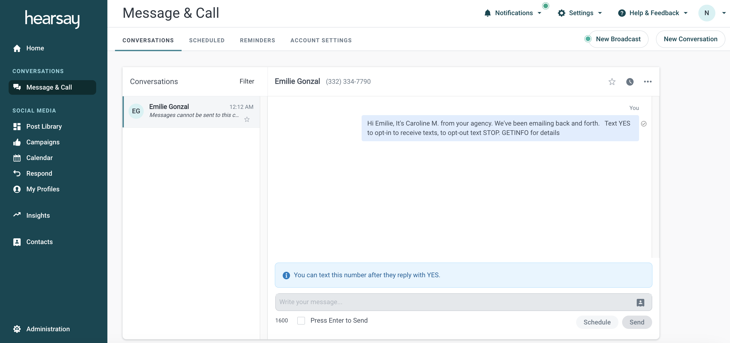Viewport: 730px width, 343px height.
Task: Switch to the Conversations tab
Action: point(148,40)
